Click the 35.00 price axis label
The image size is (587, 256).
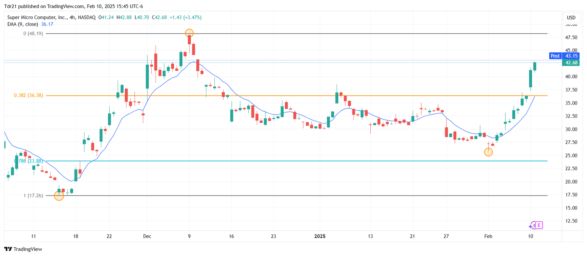click(x=571, y=103)
